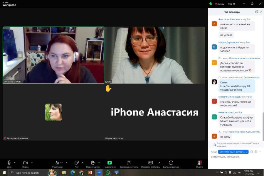264x176 pixels.
Task: Click the chat panel vertical scrollbar
Action: [263, 123]
